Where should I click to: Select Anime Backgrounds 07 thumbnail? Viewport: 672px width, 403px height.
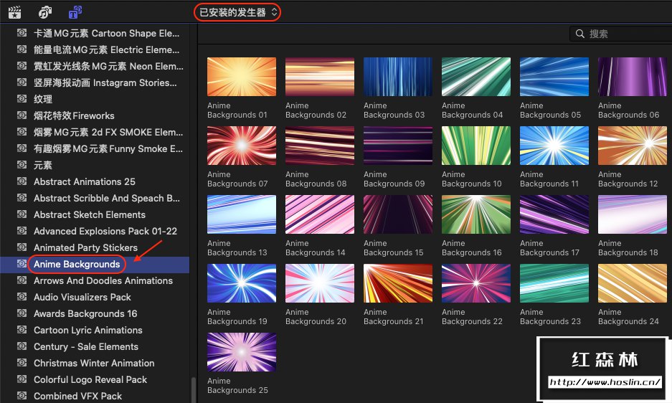242,146
